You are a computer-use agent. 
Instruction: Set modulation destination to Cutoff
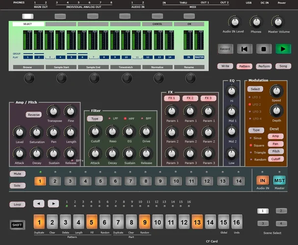(x=275, y=159)
